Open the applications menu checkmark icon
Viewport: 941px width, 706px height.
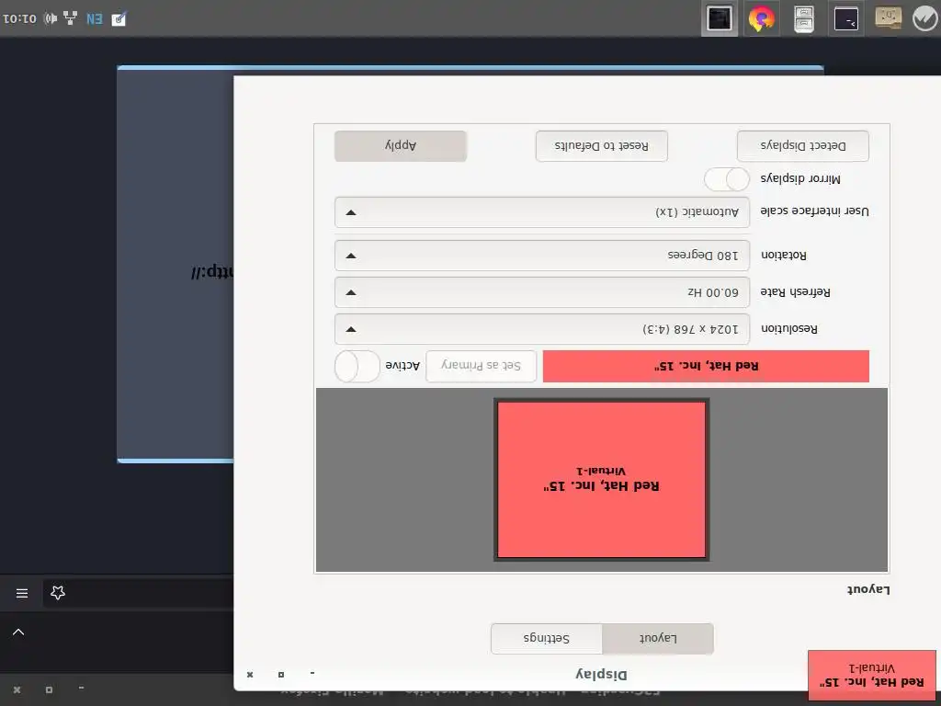coord(924,18)
